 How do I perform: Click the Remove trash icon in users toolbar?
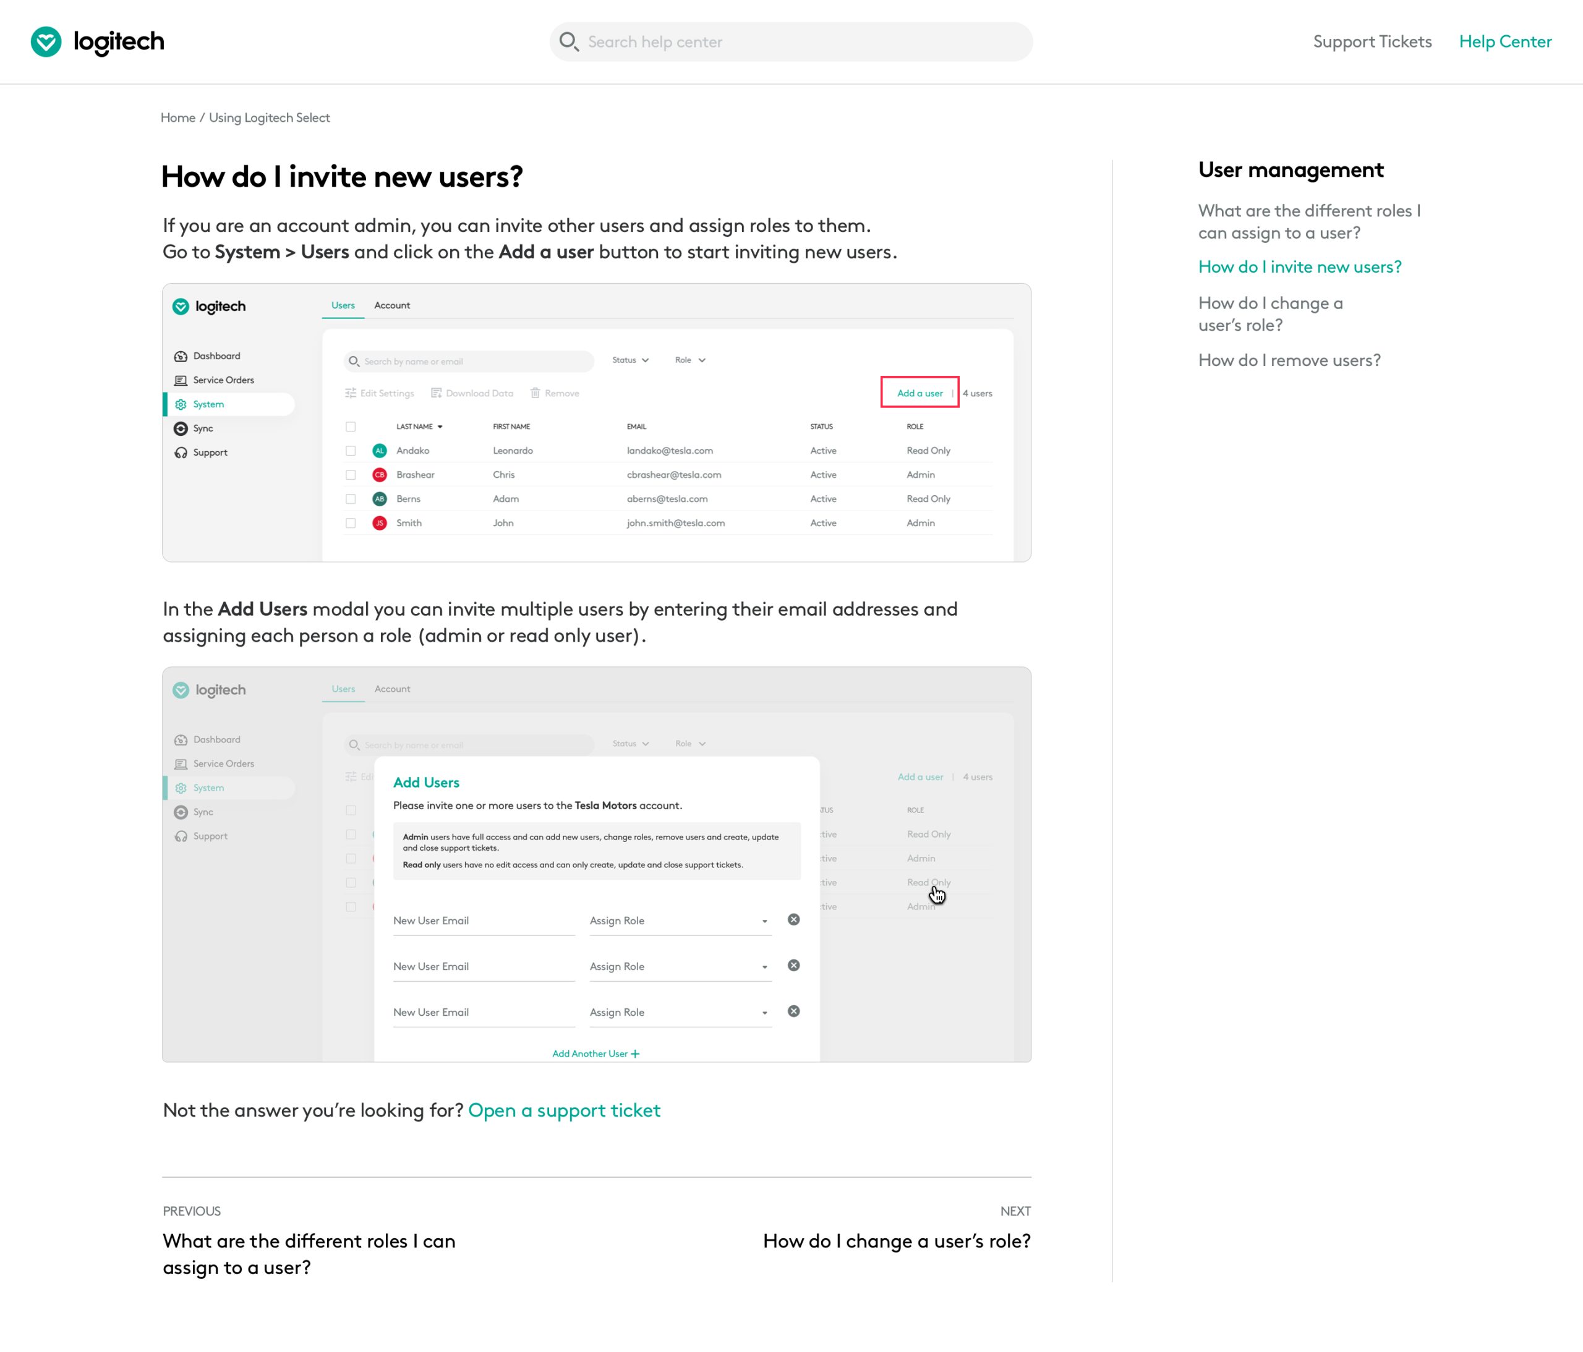(x=535, y=393)
